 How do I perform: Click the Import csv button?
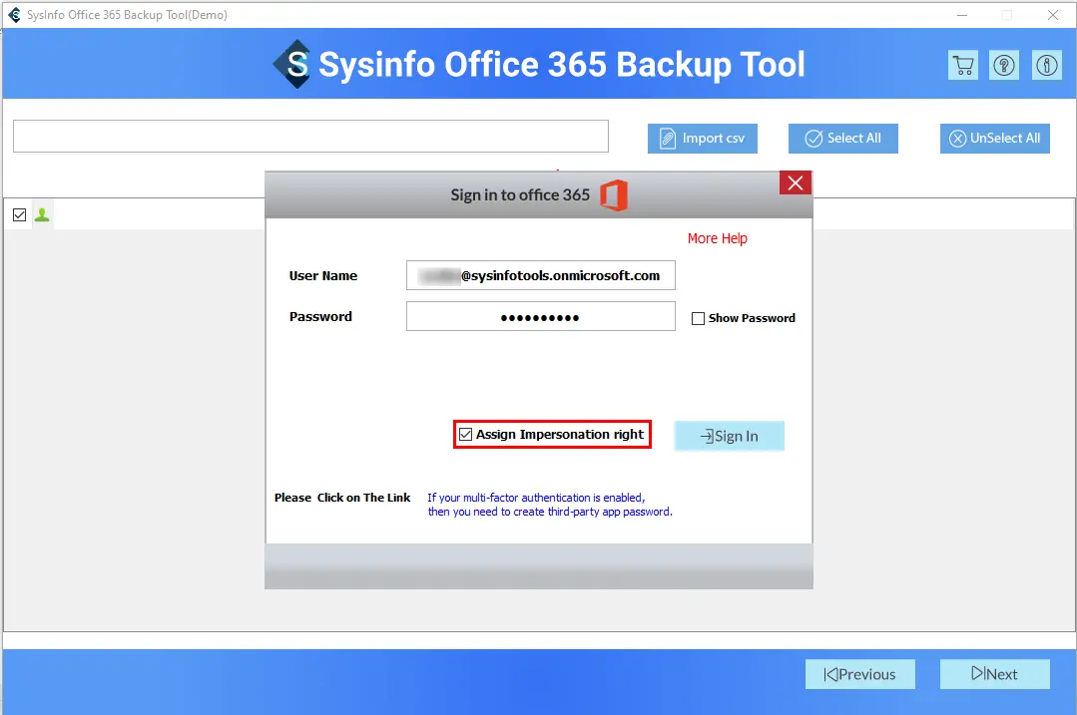702,139
